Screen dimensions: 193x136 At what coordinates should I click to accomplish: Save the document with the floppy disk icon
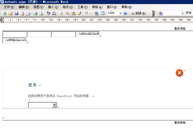click(16, 13)
